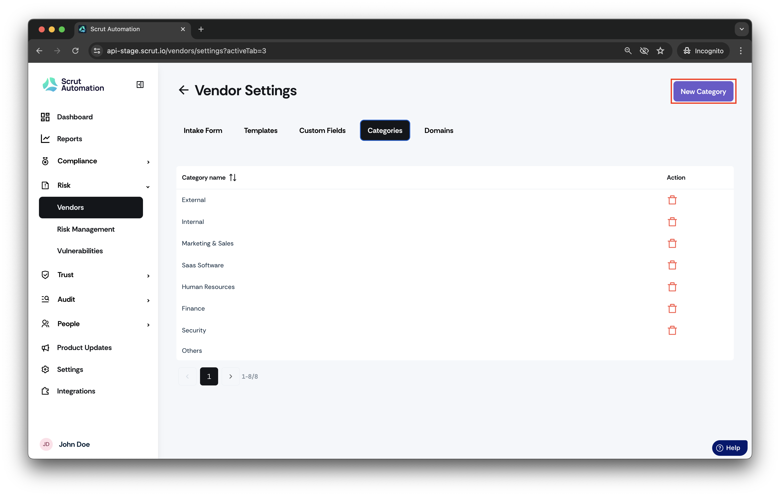Click the tracking protection eye icon
The width and height of the screenshot is (780, 496).
[x=644, y=51]
